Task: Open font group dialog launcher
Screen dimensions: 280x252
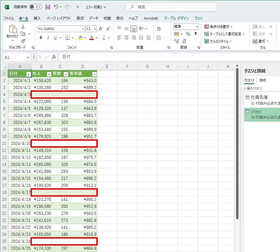Action: click(x=111, y=48)
